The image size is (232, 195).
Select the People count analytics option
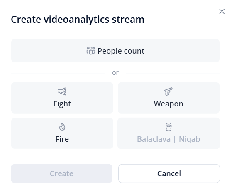115,51
